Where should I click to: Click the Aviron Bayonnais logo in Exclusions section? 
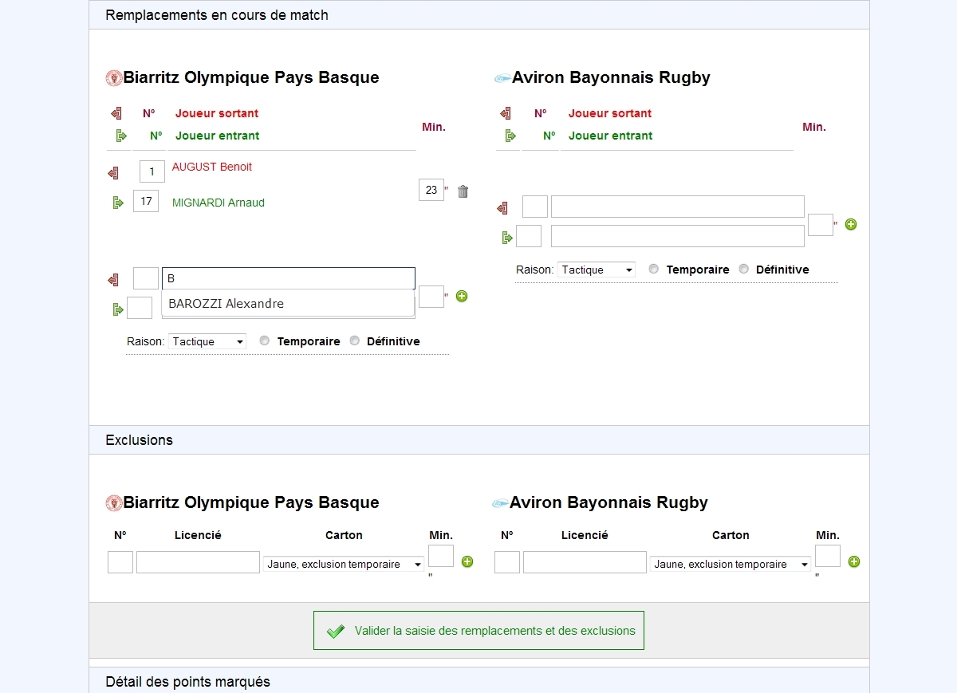click(500, 503)
